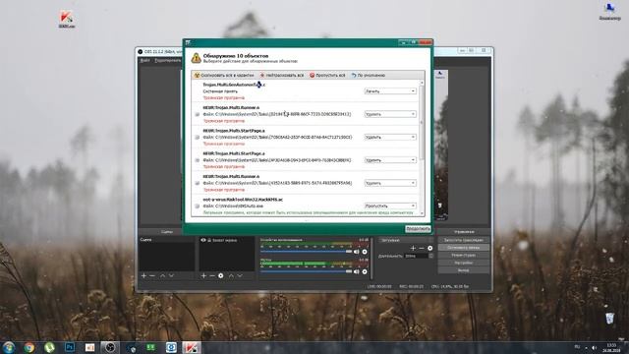The image size is (629, 354).
Task: Open uTorrent from the taskbar
Action: click(x=49, y=347)
